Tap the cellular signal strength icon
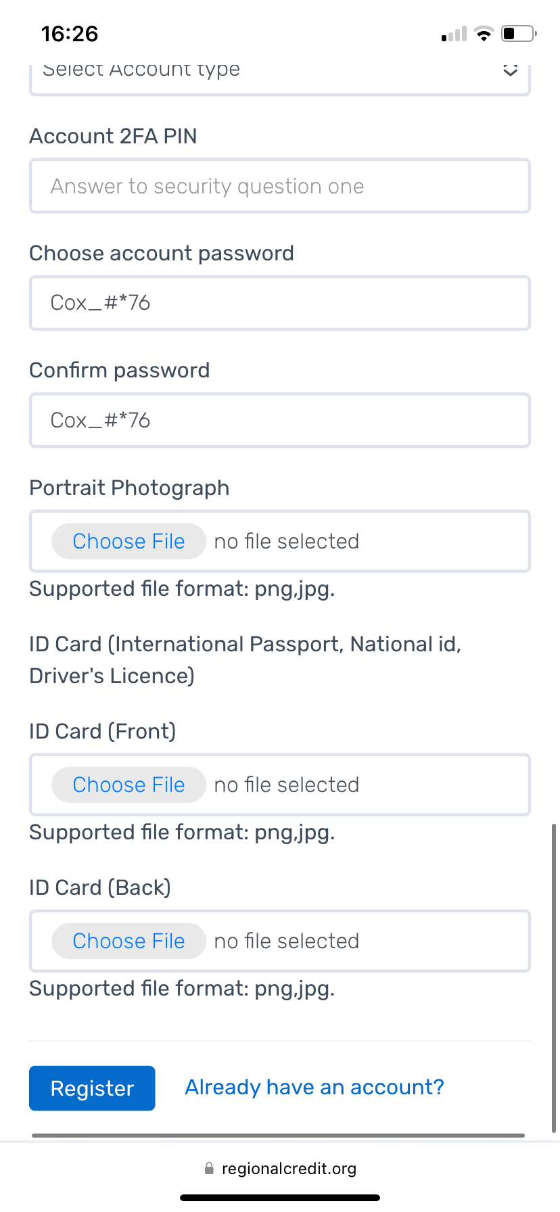The image size is (560, 1212). pos(454,34)
